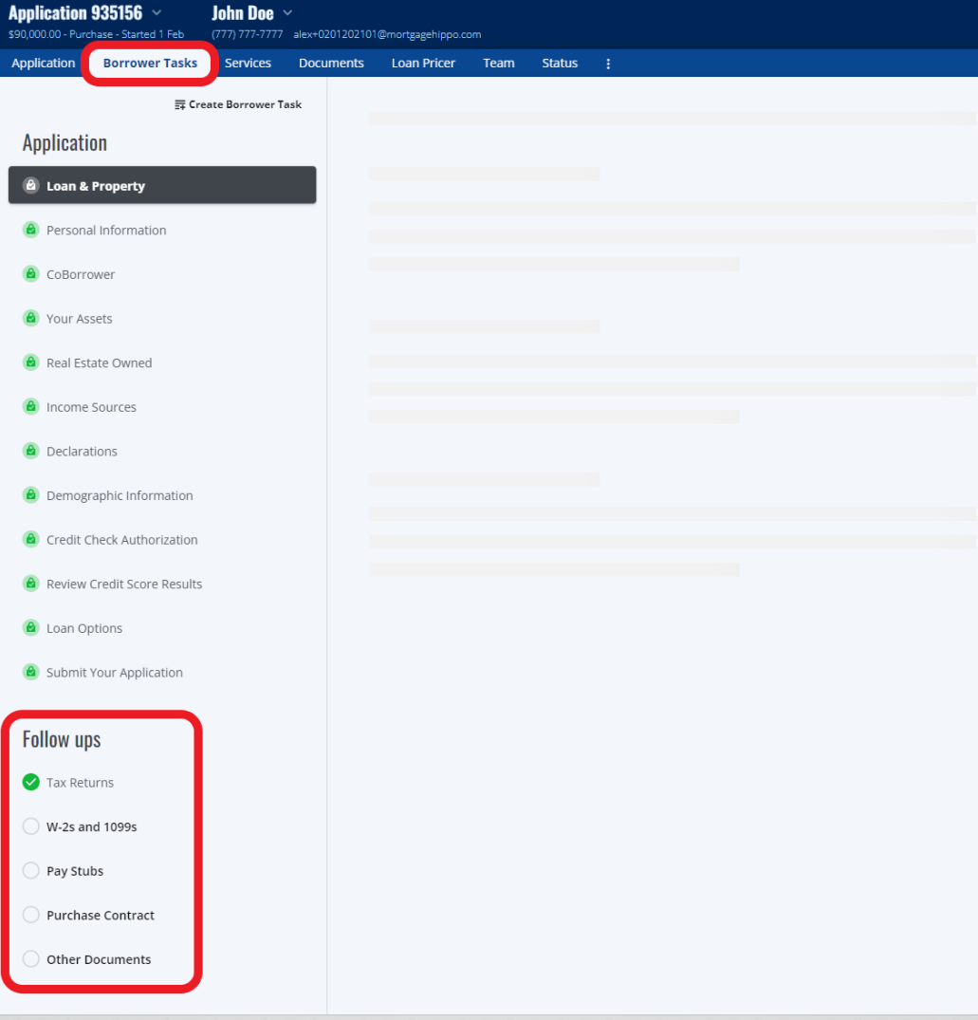Open the Services tab
The height and width of the screenshot is (1020, 978).
pos(248,64)
